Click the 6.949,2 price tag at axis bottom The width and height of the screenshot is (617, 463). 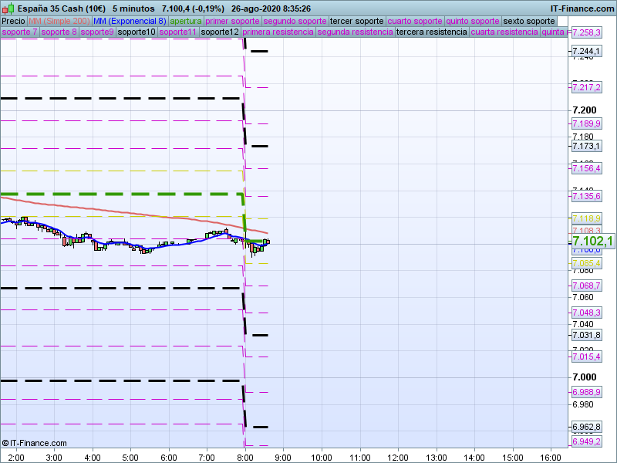point(586,441)
